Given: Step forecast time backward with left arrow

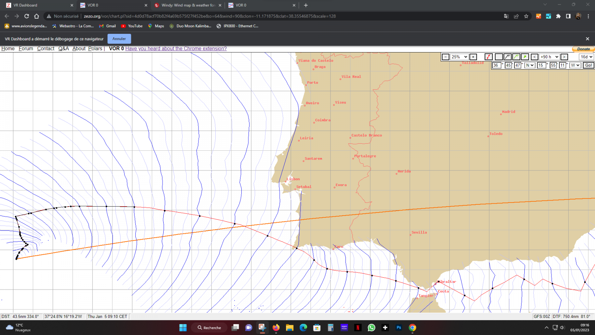Looking at the screenshot, I should pos(534,57).
